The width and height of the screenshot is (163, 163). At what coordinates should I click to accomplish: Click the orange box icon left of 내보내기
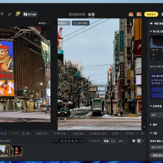pyautogui.click(x=131, y=14)
